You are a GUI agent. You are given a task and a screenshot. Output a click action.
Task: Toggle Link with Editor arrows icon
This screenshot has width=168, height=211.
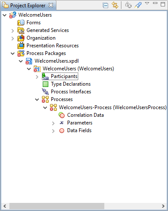[115, 5]
